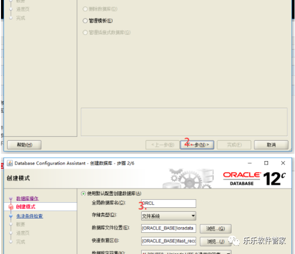Open the 数据库操作 step link
Viewport: 295px width, 254px height.
pos(27,198)
